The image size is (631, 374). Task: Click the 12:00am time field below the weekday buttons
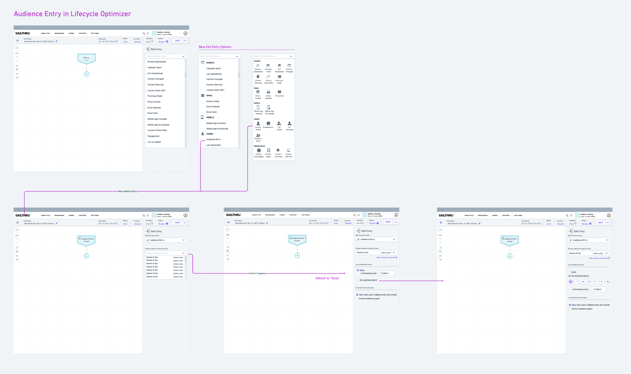599,289
